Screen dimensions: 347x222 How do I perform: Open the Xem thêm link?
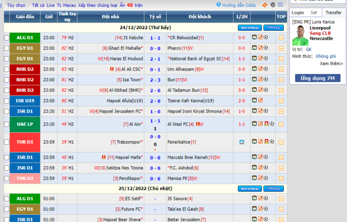coord(331,63)
